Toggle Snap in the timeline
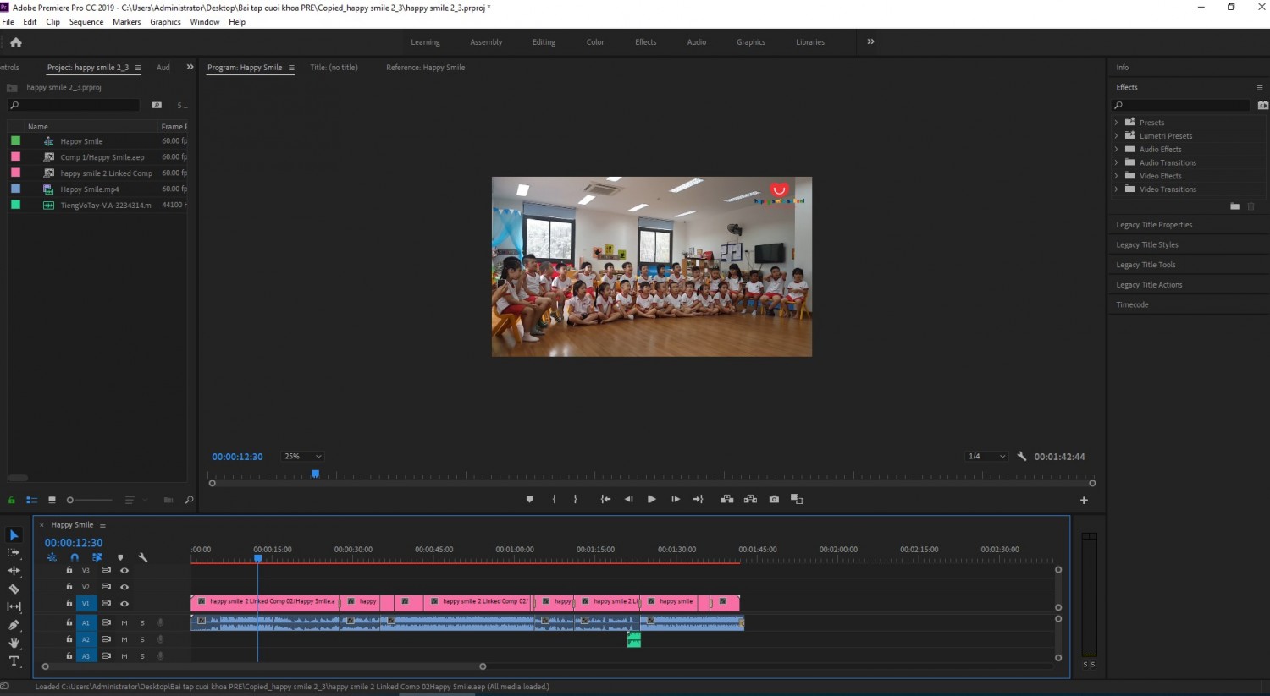The height and width of the screenshot is (696, 1270). click(75, 557)
